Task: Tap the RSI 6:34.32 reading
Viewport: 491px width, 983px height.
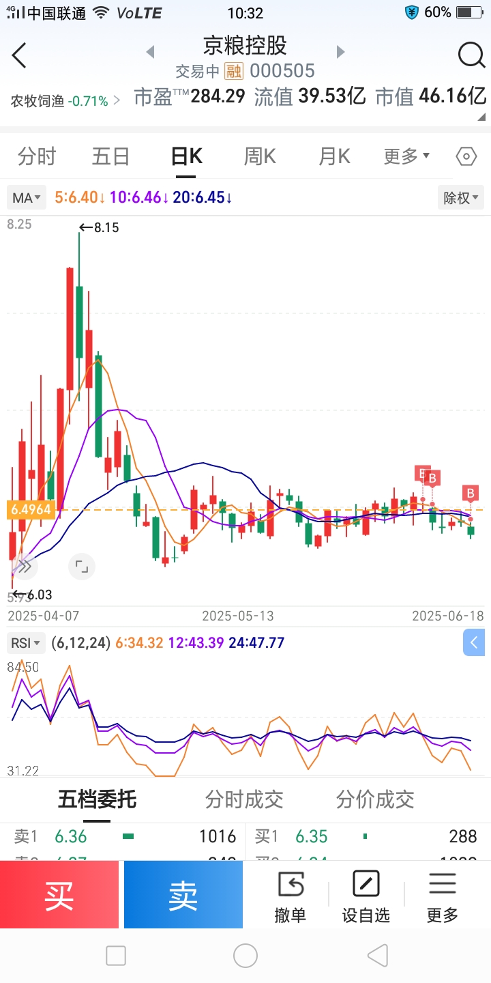Action: pyautogui.click(x=139, y=642)
